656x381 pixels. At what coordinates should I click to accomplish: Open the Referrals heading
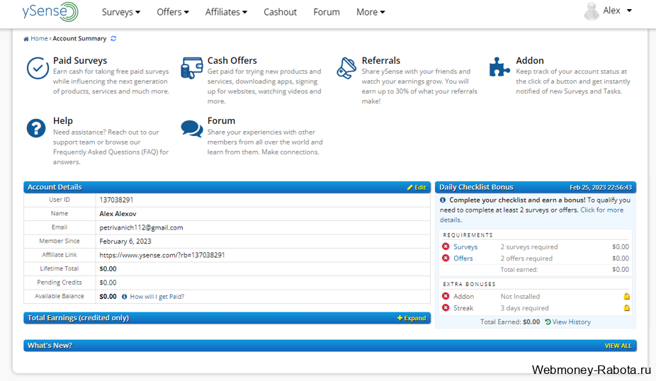pyautogui.click(x=380, y=61)
